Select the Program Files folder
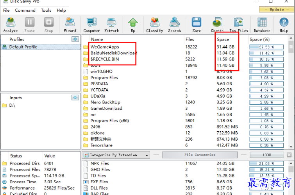This screenshot has height=195, width=295. pos(185,77)
